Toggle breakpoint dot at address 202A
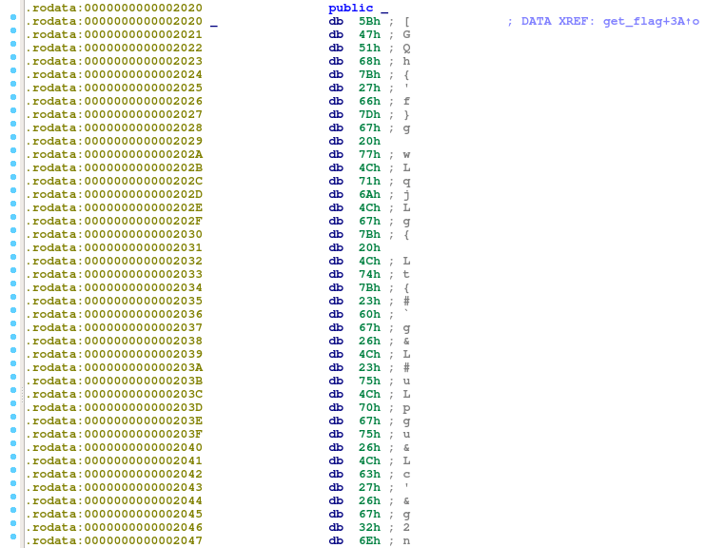 point(12,154)
